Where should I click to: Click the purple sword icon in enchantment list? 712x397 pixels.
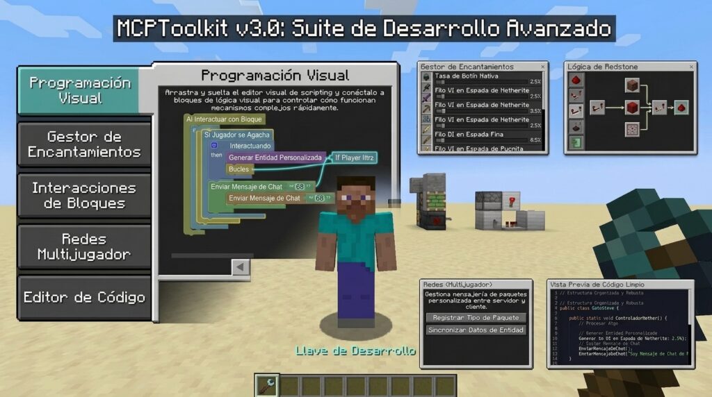point(426,98)
